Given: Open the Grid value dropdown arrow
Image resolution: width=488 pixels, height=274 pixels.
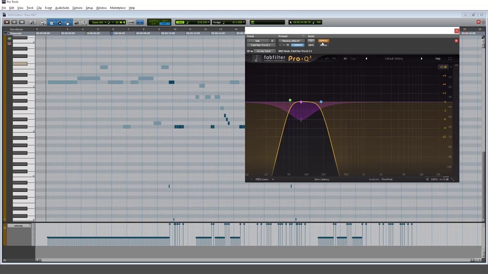Looking at the screenshot, I should (x=209, y=22).
